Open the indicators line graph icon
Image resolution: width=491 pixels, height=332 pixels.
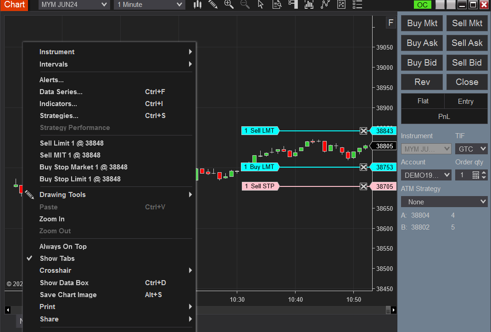(x=325, y=5)
